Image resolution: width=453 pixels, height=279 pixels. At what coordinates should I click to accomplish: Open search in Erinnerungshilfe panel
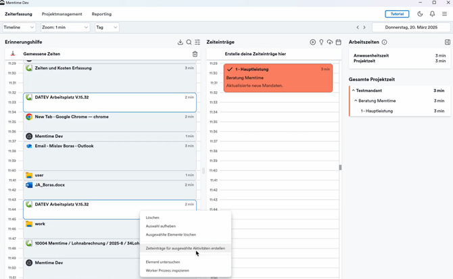(x=189, y=43)
